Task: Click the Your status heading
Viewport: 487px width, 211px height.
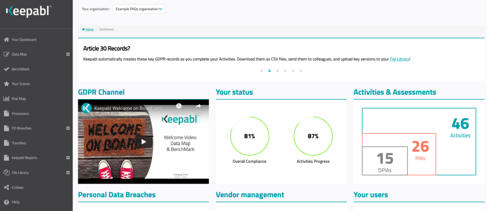Action: 234,92
